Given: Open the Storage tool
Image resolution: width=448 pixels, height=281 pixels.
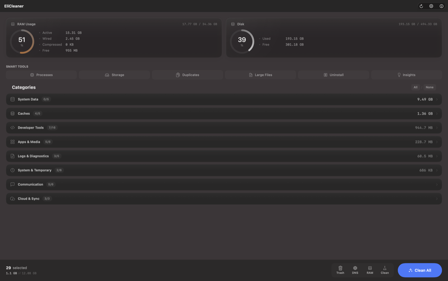Looking at the screenshot, I should click(114, 75).
